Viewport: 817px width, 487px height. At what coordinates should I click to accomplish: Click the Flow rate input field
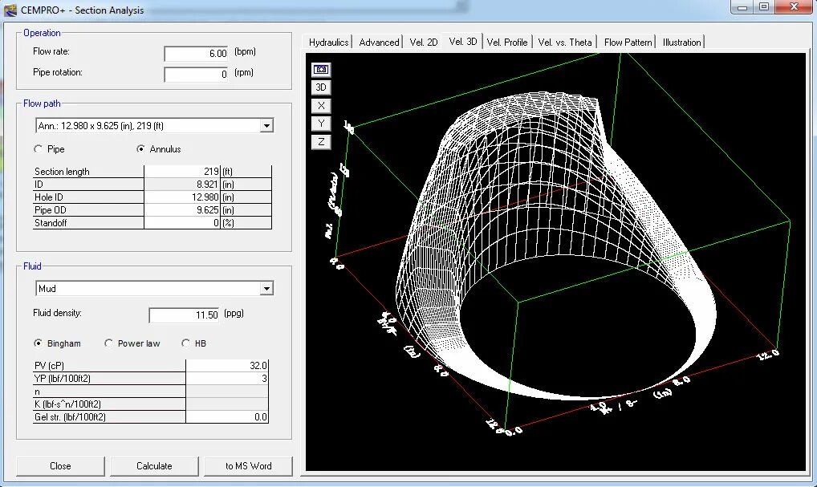point(197,53)
